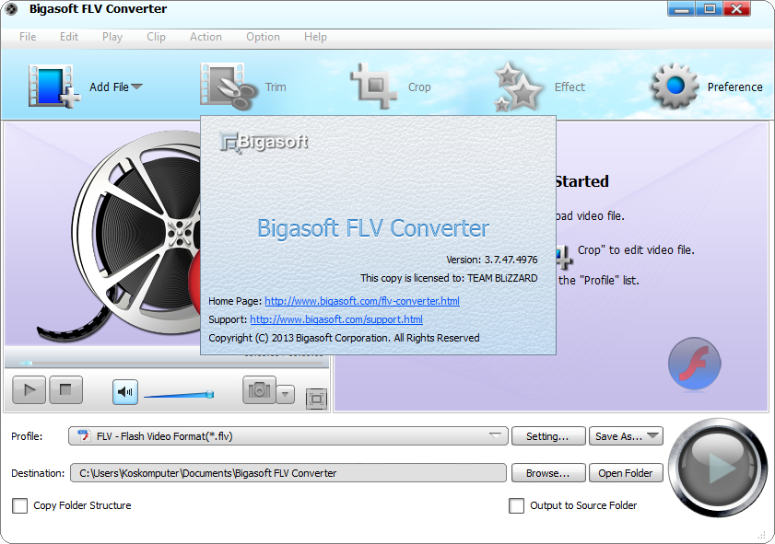Adjust the volume slider
The width and height of the screenshot is (775, 544).
(x=179, y=395)
